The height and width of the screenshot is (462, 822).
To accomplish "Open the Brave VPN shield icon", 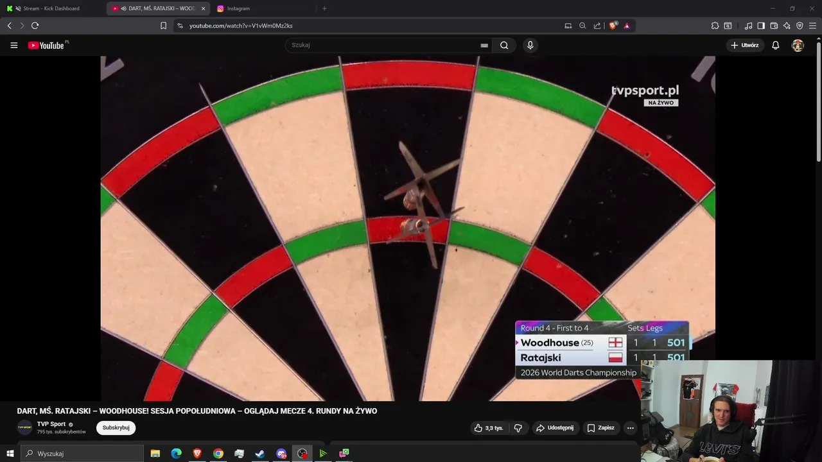I will [800, 26].
